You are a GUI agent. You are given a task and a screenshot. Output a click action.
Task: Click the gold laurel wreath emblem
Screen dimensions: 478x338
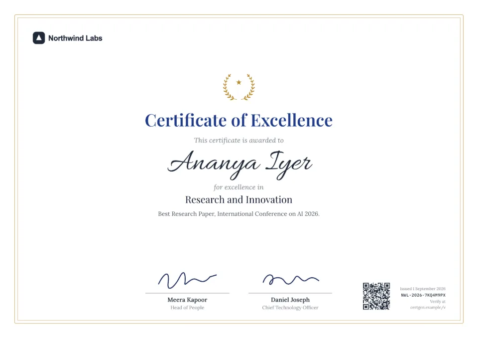239,87
